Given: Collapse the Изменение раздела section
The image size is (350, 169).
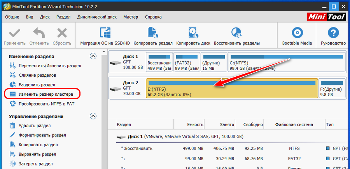Looking at the screenshot, I should click(93, 56).
